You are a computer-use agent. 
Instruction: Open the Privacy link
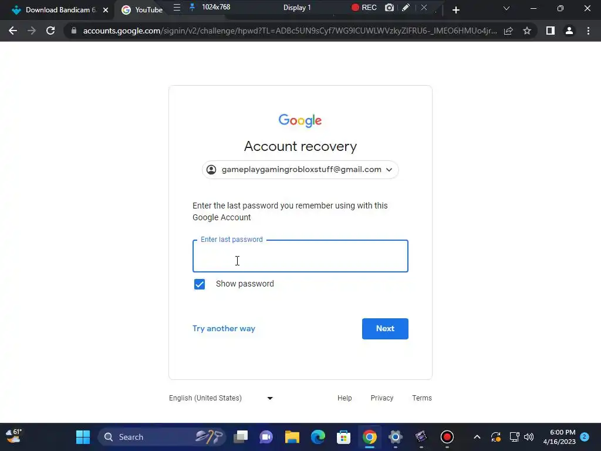pos(381,398)
